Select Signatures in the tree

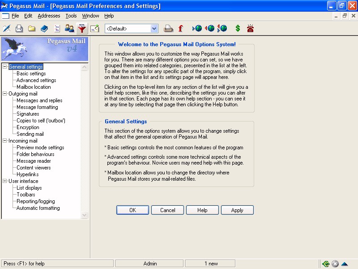pyautogui.click(x=28, y=114)
